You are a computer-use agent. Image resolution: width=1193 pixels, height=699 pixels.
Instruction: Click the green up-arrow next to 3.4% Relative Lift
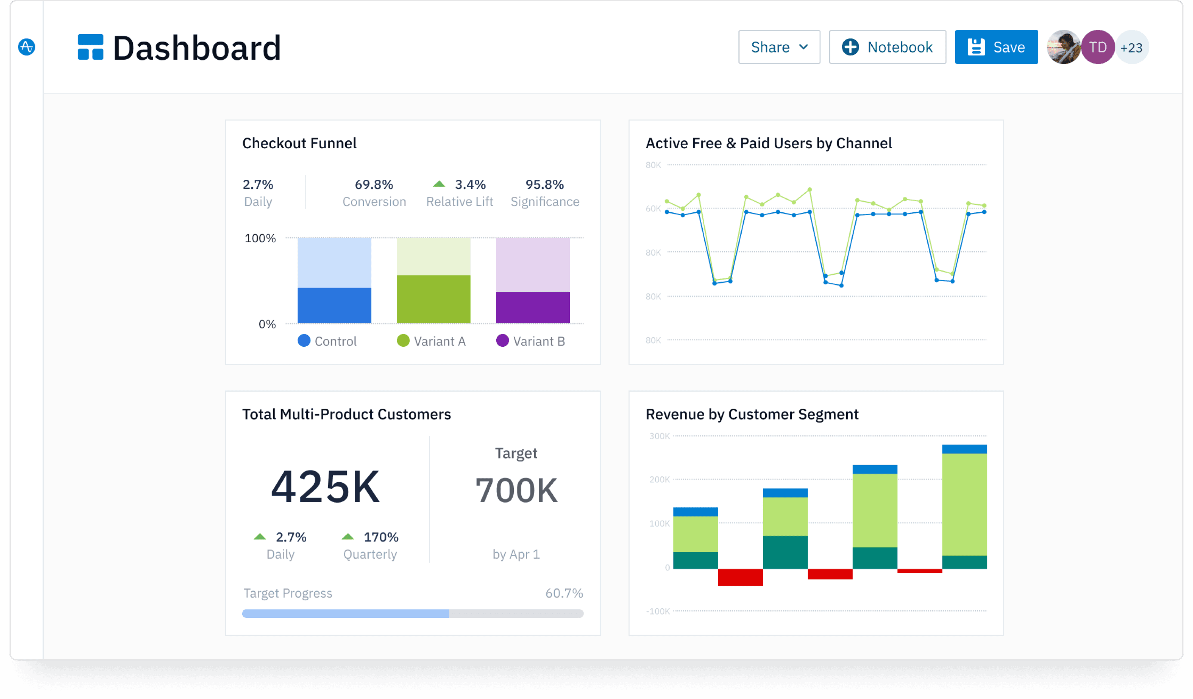point(439,184)
